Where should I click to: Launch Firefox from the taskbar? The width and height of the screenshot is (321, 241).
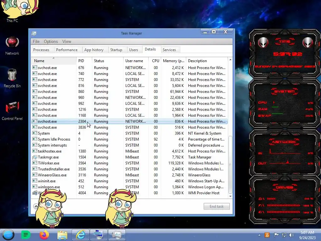click(x=44, y=235)
